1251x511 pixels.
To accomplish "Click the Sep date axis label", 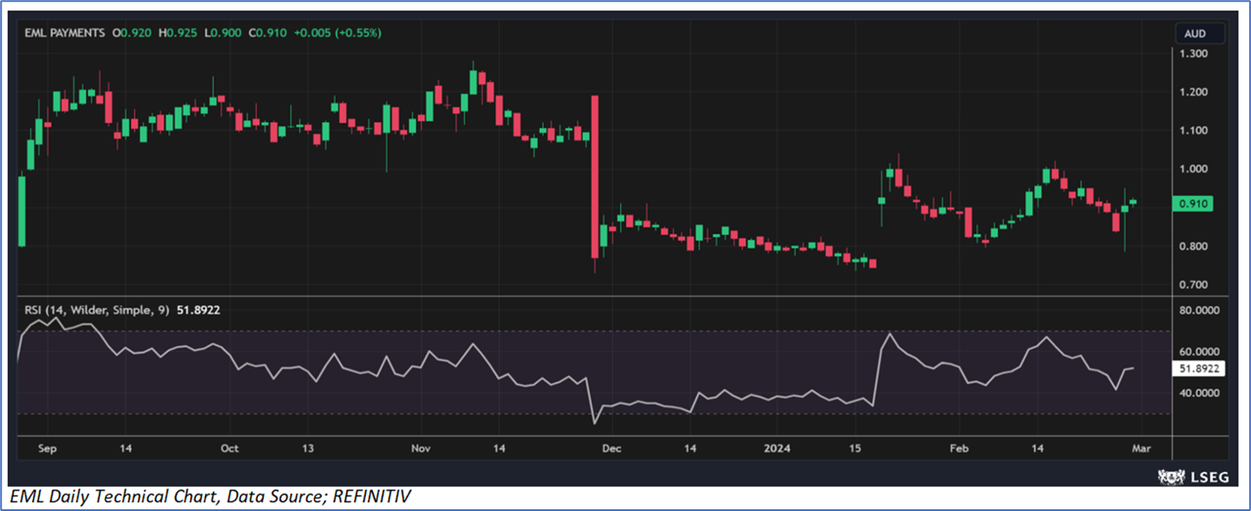I will [x=47, y=448].
